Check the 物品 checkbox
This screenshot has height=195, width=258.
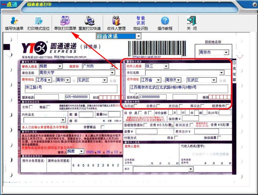coord(48,107)
